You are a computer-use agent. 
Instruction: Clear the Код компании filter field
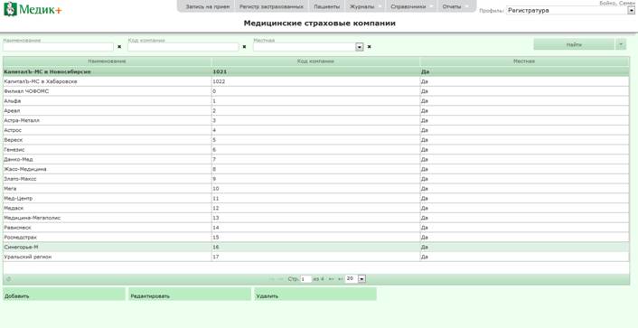pyautogui.click(x=244, y=47)
